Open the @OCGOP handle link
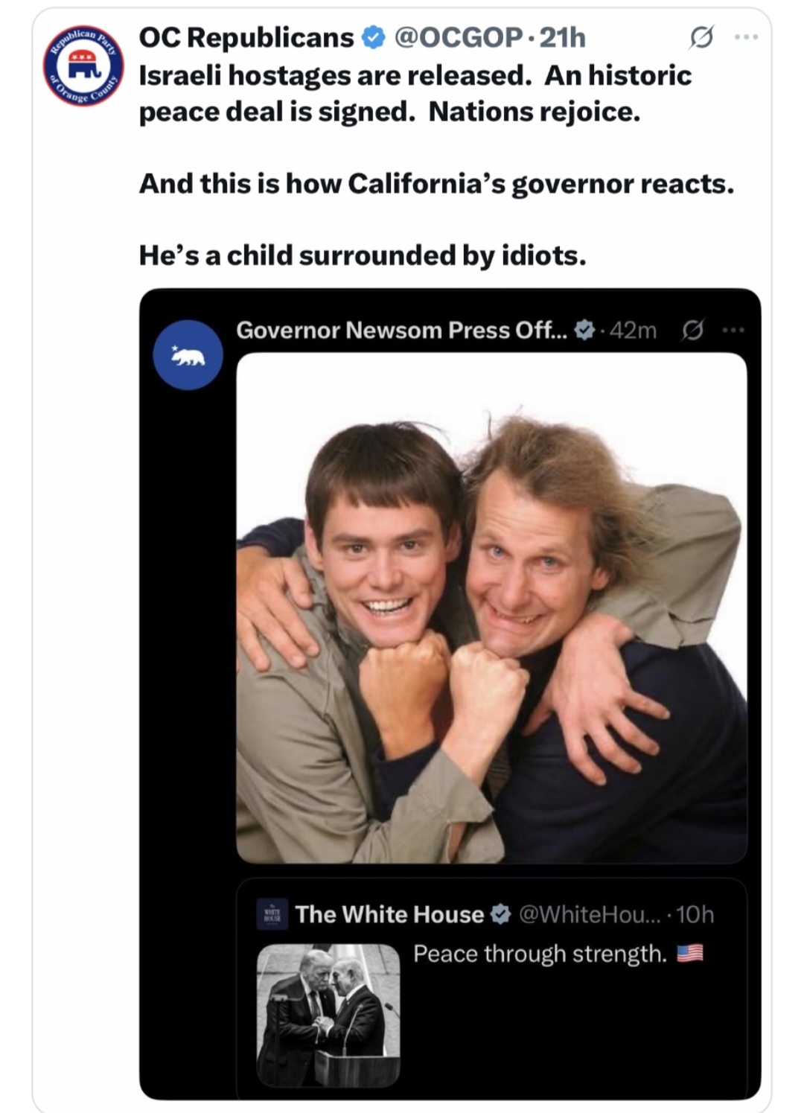 (x=457, y=37)
